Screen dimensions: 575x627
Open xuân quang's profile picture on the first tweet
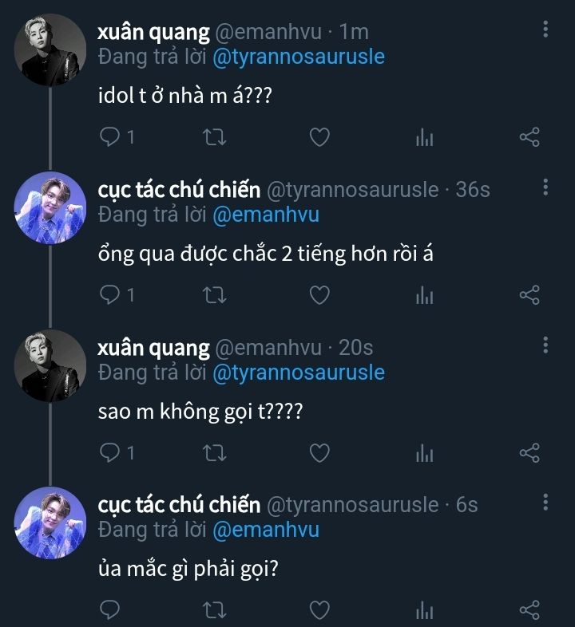[x=51, y=49]
